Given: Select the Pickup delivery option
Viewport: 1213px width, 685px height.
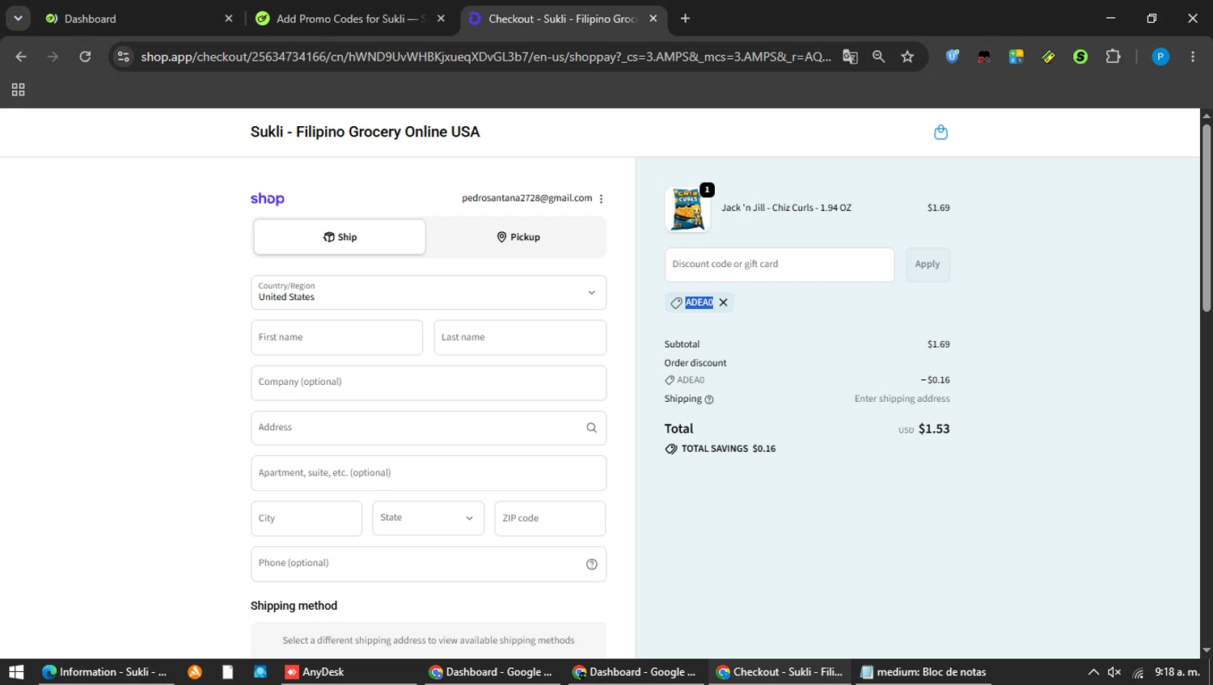Looking at the screenshot, I should (x=518, y=237).
